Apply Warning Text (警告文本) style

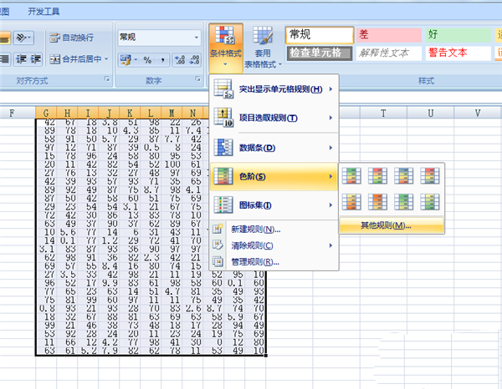click(458, 53)
